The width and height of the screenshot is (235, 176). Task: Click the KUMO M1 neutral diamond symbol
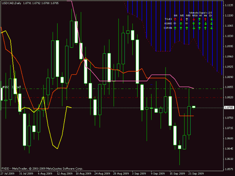(x=175, y=24)
